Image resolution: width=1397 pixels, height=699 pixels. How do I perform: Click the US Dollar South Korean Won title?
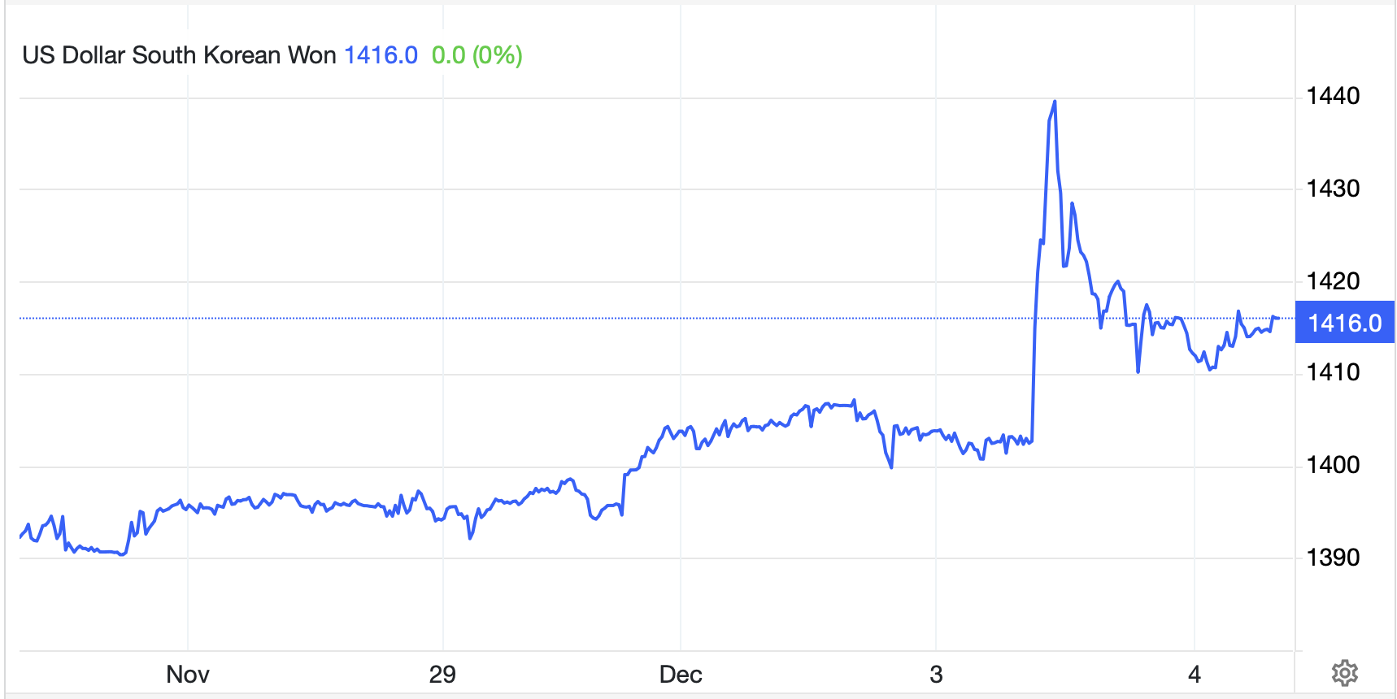point(179,55)
